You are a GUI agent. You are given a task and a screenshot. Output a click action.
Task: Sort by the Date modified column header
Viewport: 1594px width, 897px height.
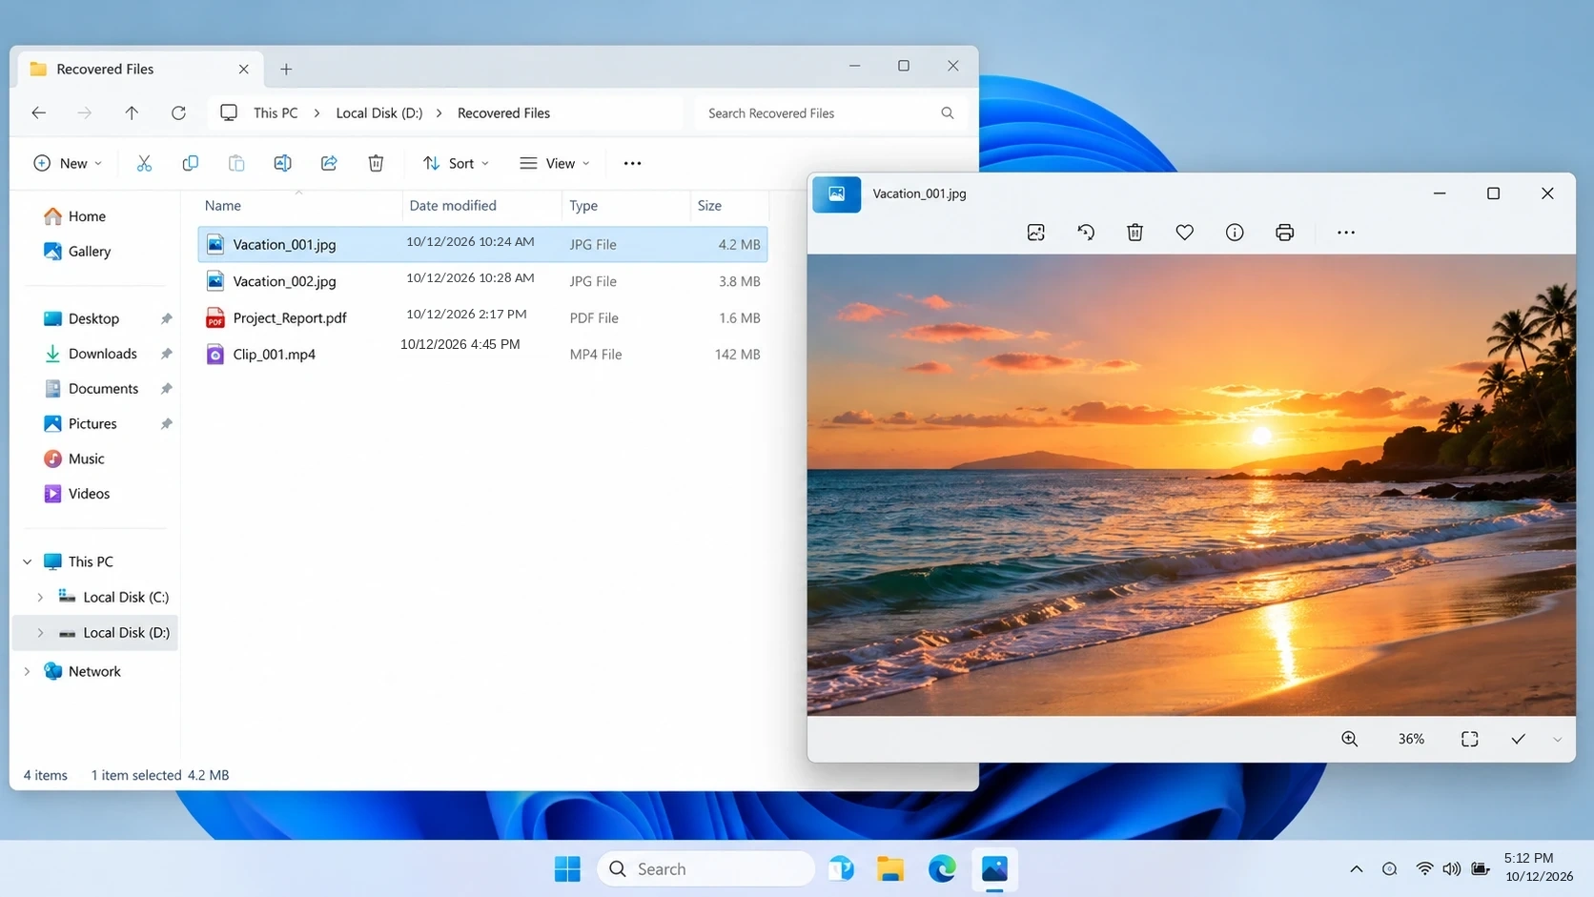(453, 205)
